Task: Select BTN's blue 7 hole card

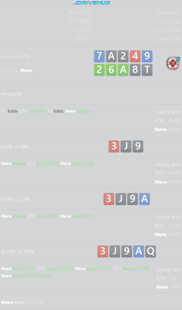Action: pos(99,56)
